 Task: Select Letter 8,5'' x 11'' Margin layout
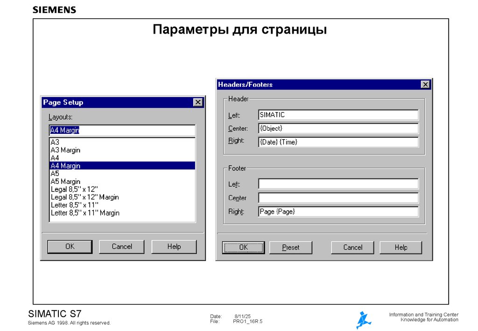[x=122, y=213]
